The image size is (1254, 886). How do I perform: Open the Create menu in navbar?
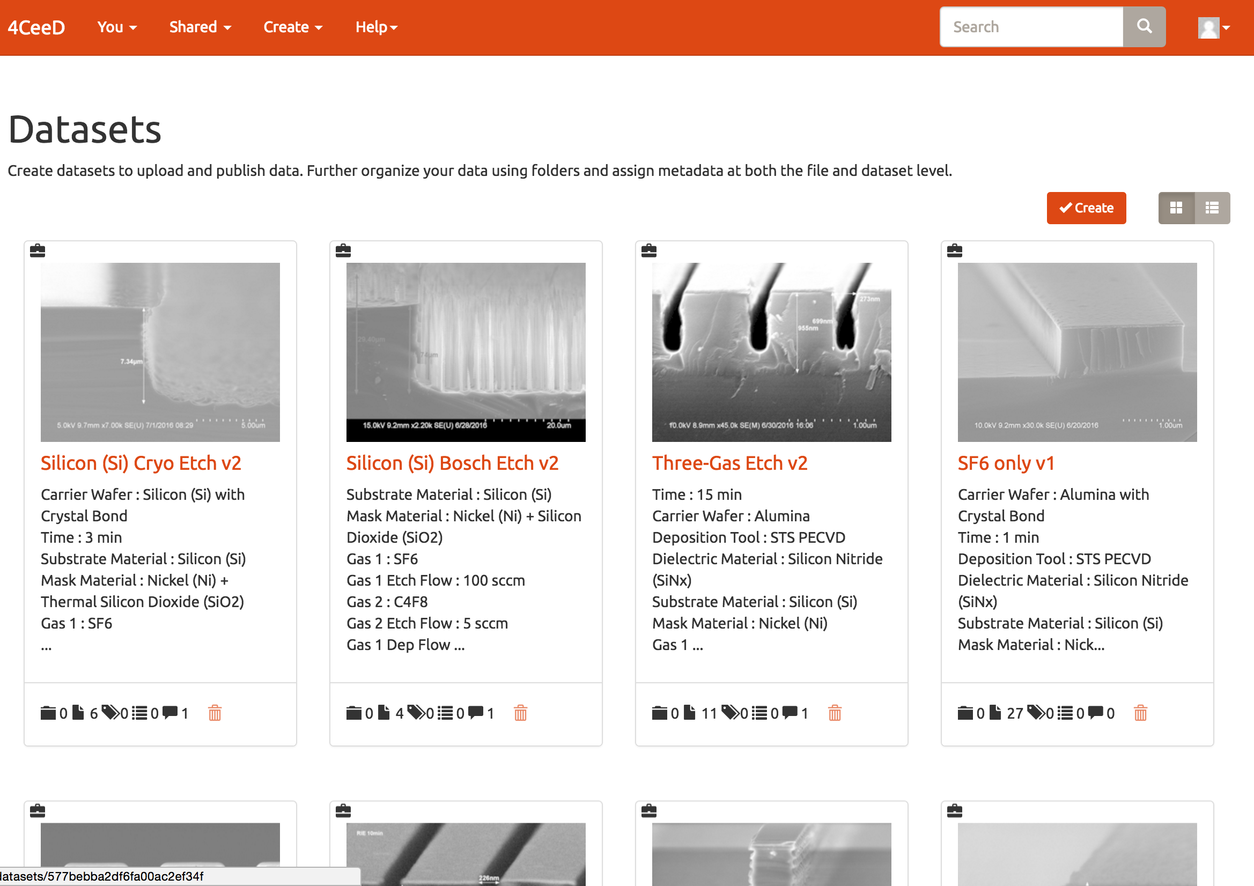pyautogui.click(x=293, y=27)
